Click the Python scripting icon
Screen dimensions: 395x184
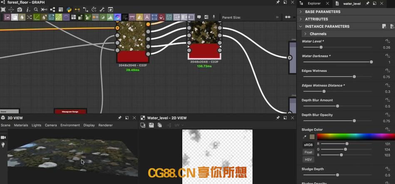click(x=69, y=10)
